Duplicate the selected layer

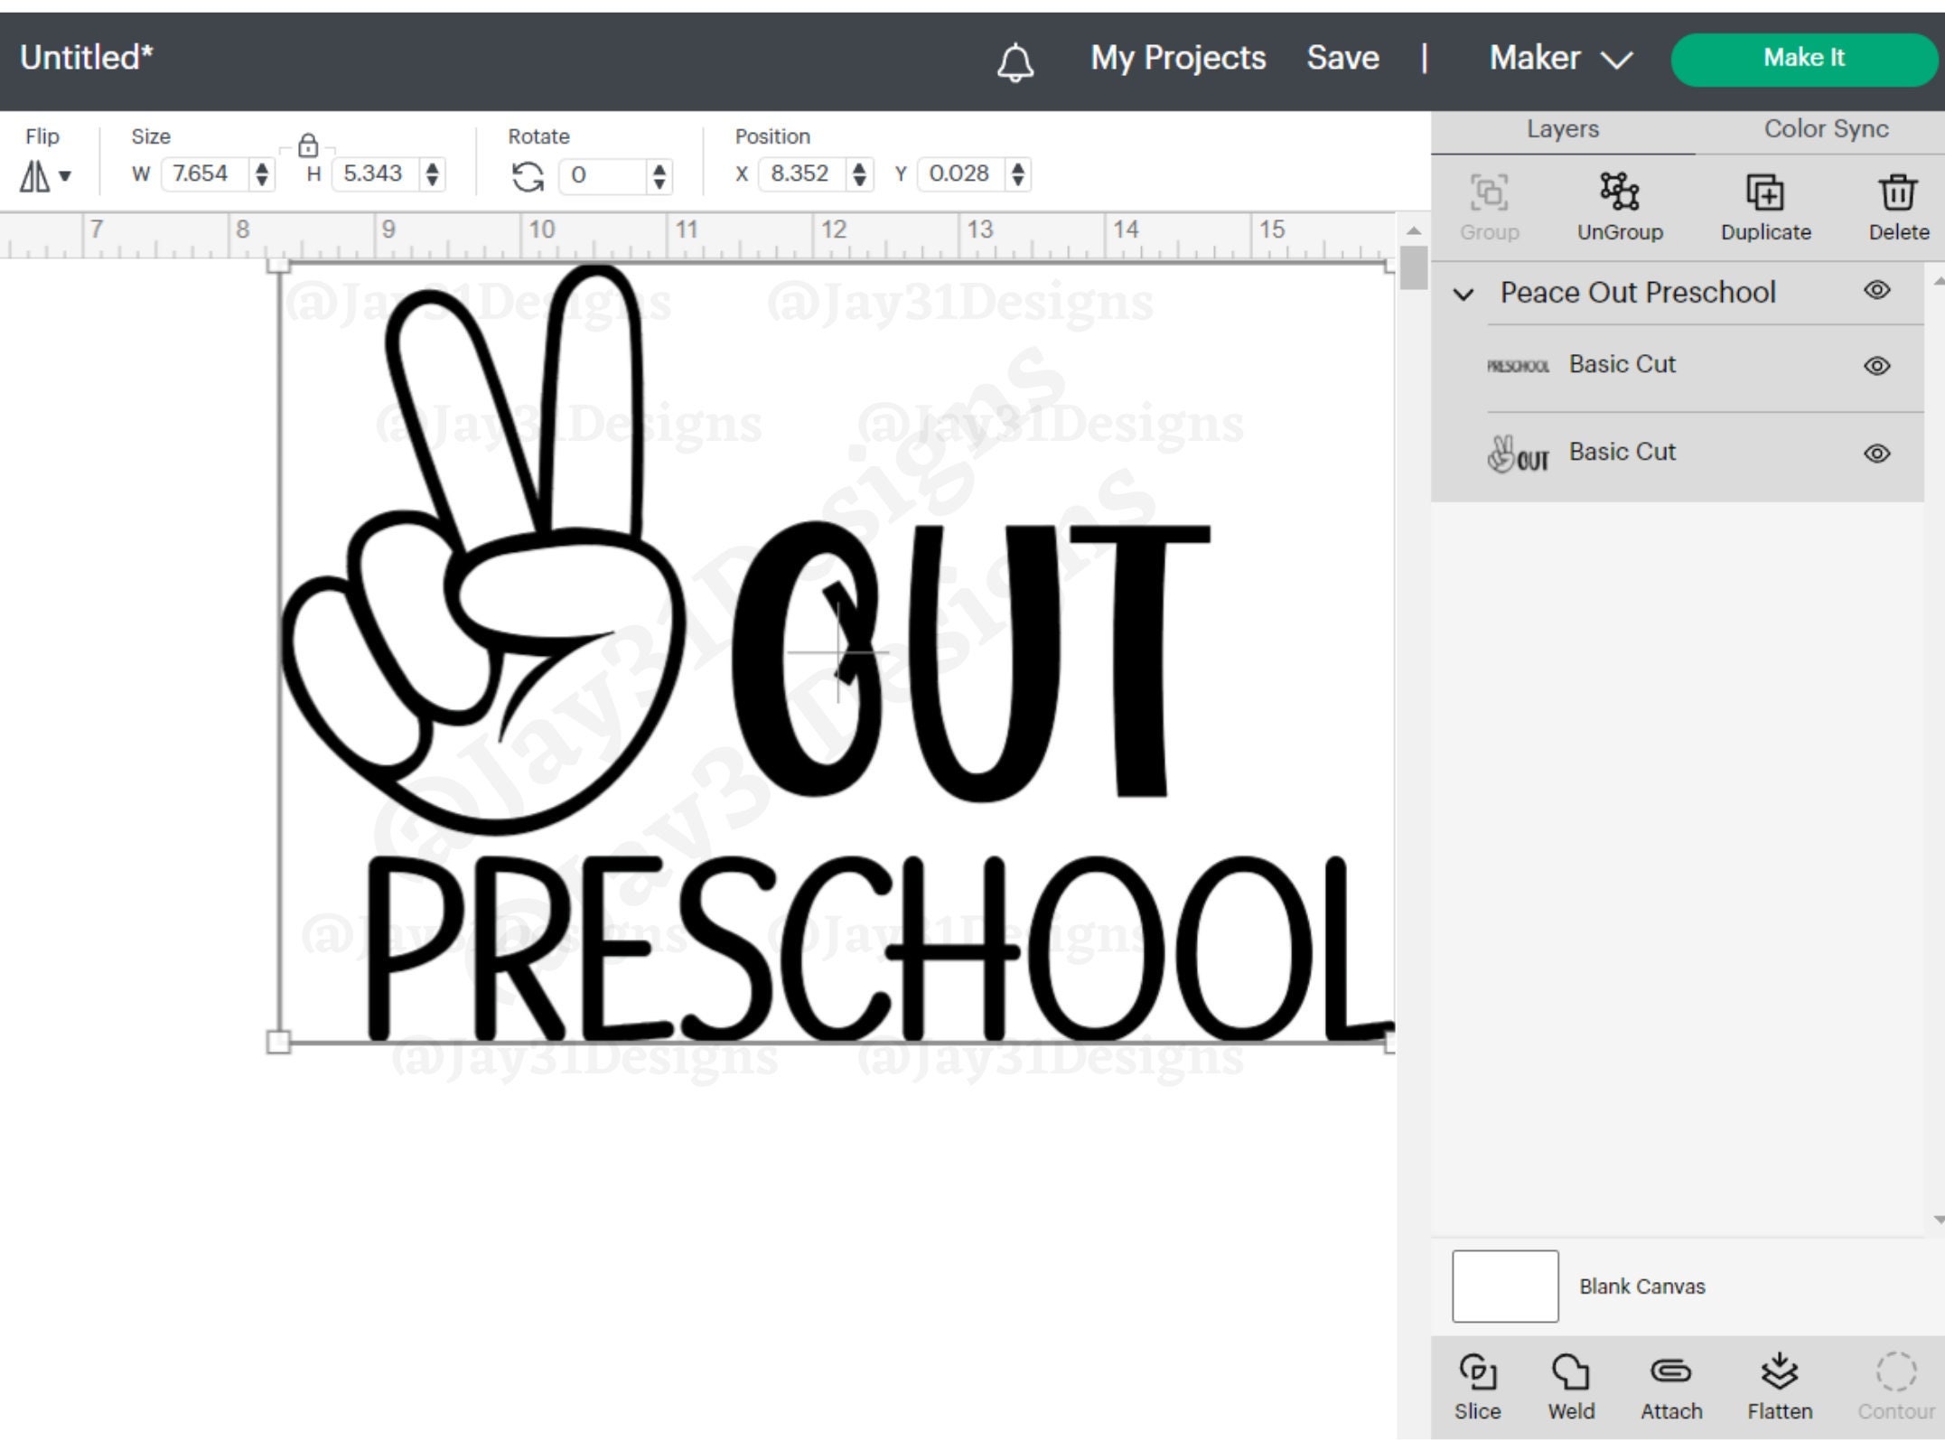[1764, 192]
